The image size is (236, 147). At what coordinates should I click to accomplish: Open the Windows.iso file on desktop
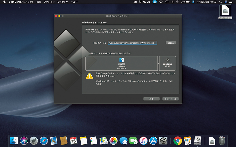click(x=225, y=10)
